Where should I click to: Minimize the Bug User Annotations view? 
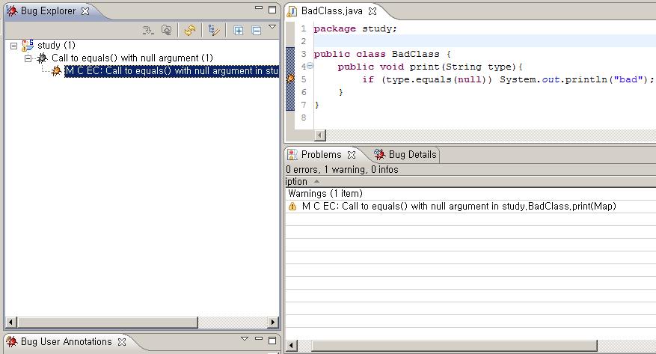click(259, 338)
